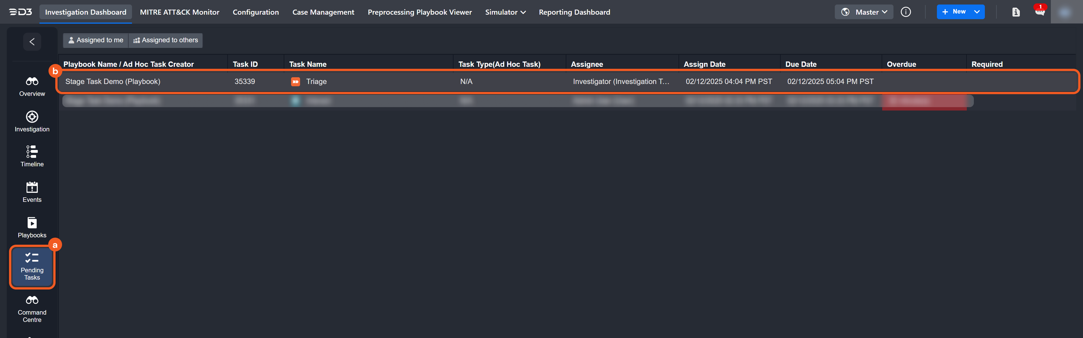Expand the New button dropdown arrow
The width and height of the screenshot is (1083, 338).
pyautogui.click(x=977, y=12)
